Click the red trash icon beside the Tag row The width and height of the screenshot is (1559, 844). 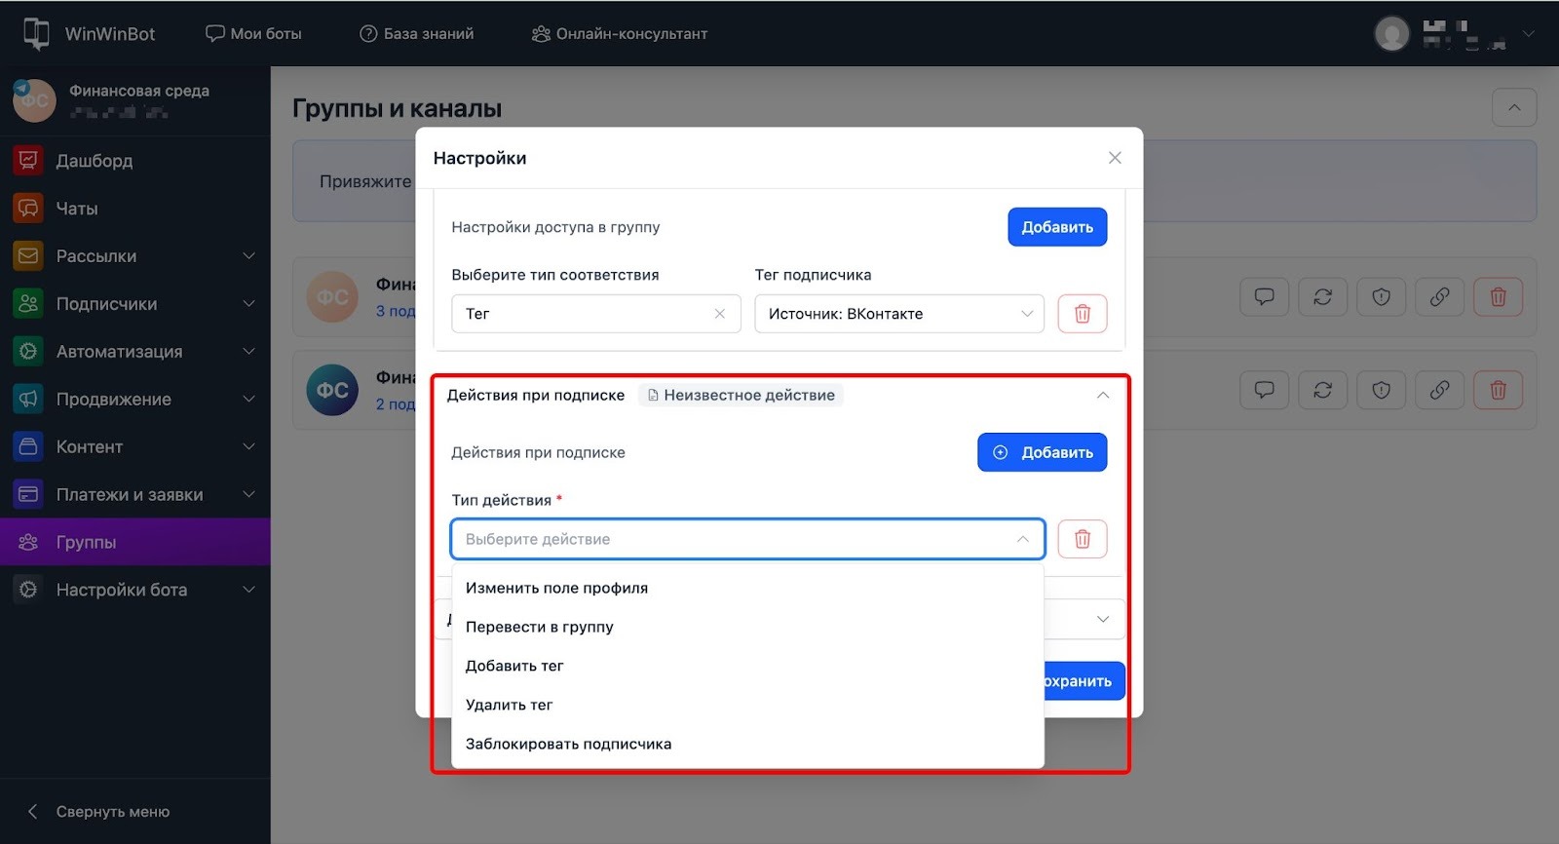click(x=1082, y=314)
